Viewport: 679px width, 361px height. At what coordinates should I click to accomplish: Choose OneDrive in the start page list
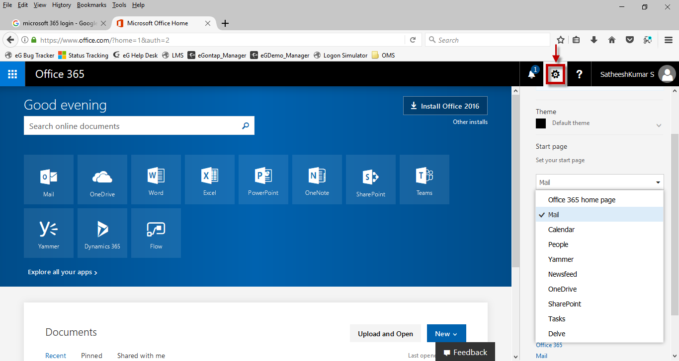599,289
